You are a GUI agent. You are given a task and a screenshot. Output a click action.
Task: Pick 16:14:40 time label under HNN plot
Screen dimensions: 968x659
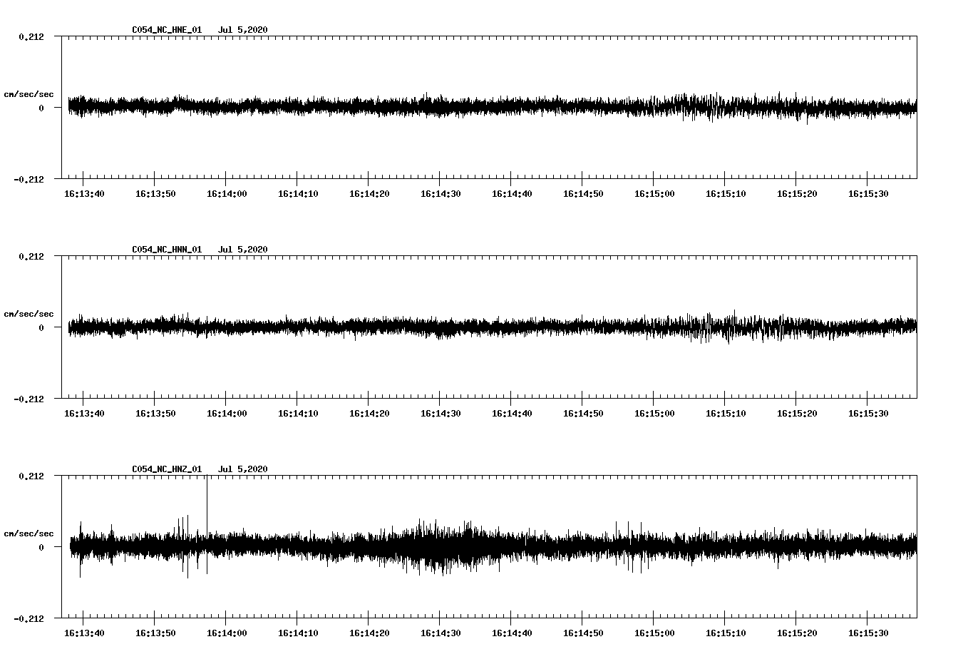pyautogui.click(x=512, y=414)
